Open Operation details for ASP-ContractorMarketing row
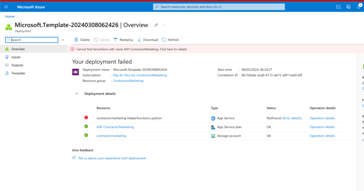The width and height of the screenshot is (364, 191). [x=322, y=127]
